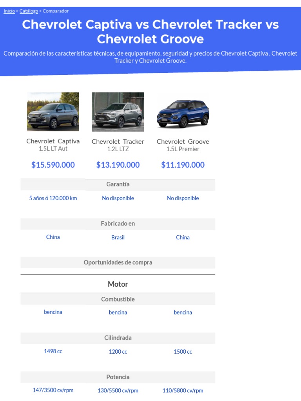
Task: Click No disponible under Groove warranty
Action: (x=183, y=198)
